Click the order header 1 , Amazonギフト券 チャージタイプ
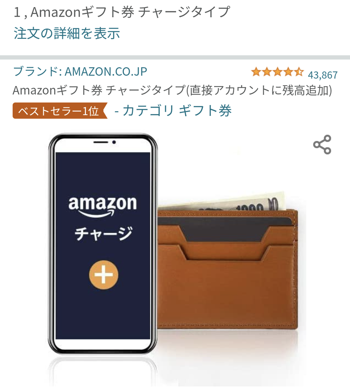Screen dimensions: 350x391 (x=122, y=12)
